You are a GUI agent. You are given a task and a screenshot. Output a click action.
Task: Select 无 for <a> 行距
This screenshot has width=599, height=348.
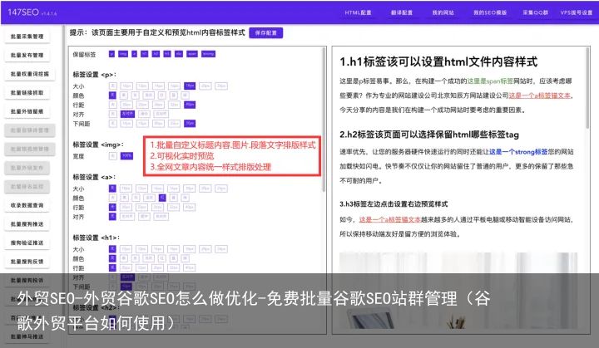point(112,207)
